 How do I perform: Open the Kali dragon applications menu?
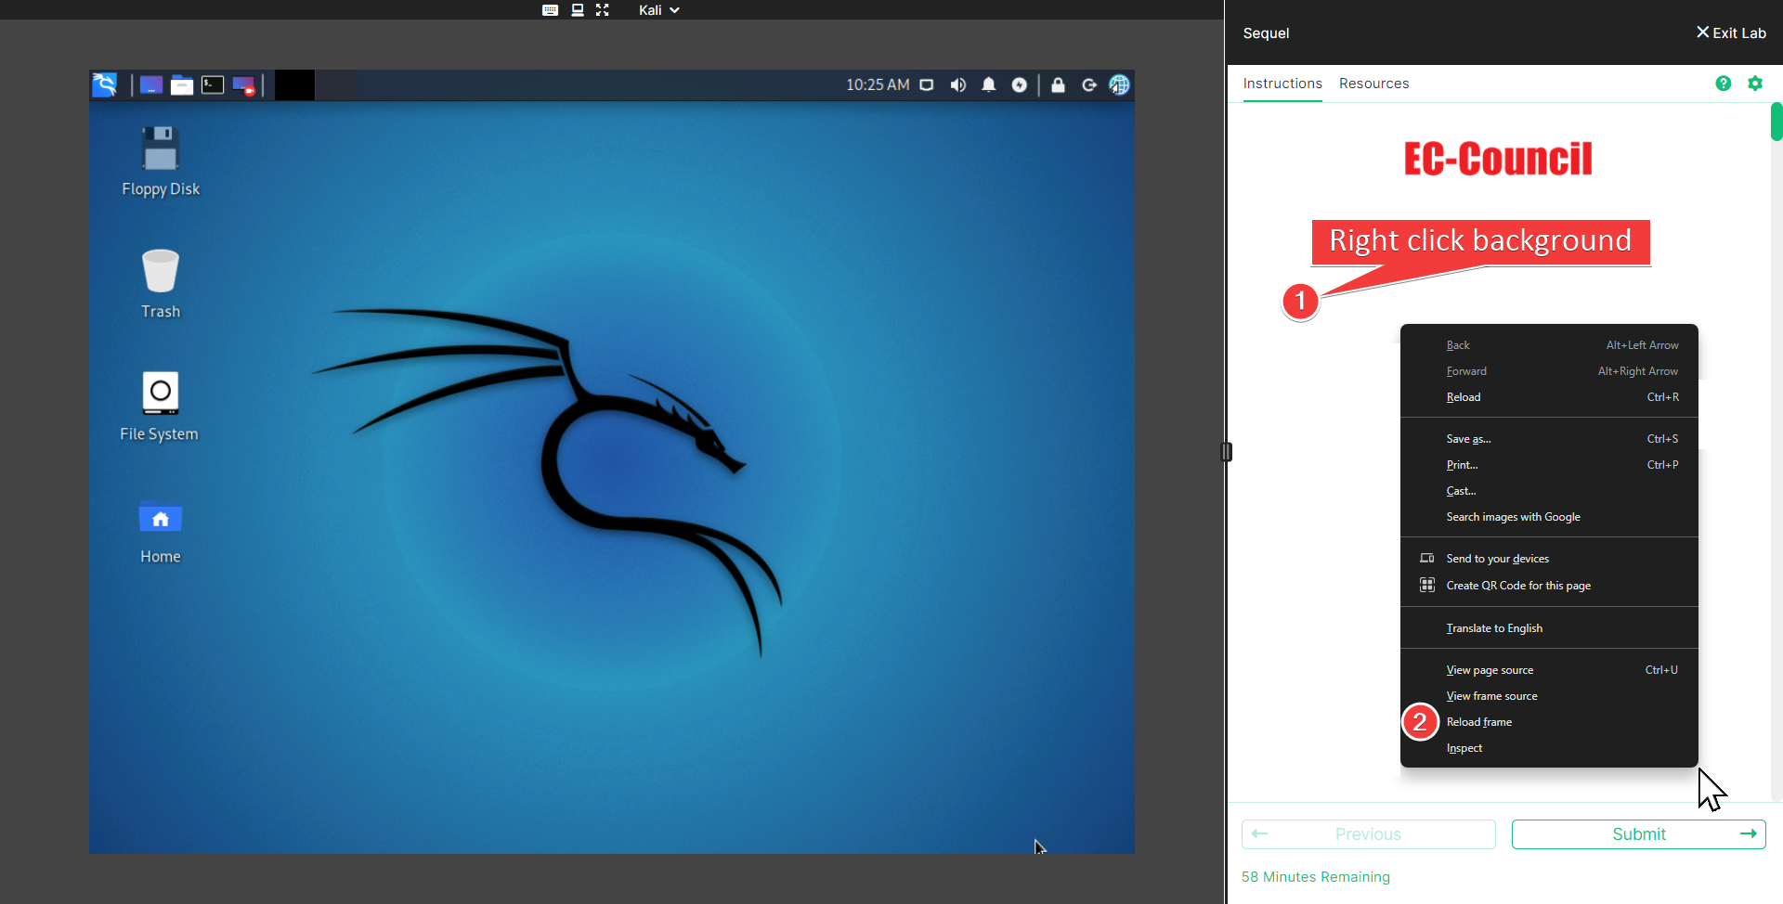105,85
